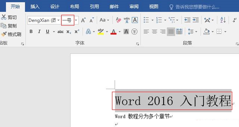Expand the shading color dropdown arrow

point(213,32)
